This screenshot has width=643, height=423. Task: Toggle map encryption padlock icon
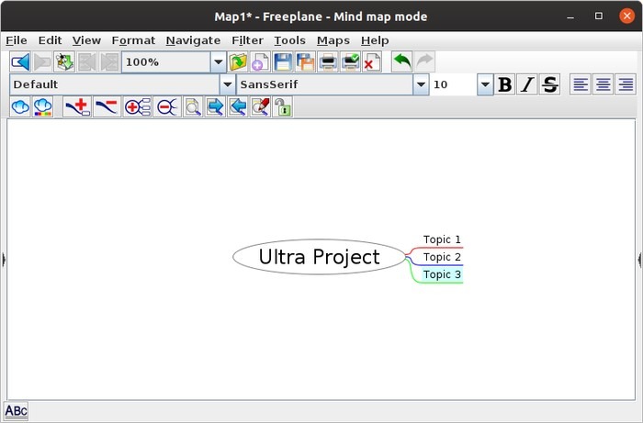(x=283, y=107)
